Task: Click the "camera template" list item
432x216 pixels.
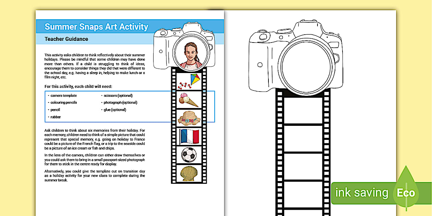Action: [64, 96]
